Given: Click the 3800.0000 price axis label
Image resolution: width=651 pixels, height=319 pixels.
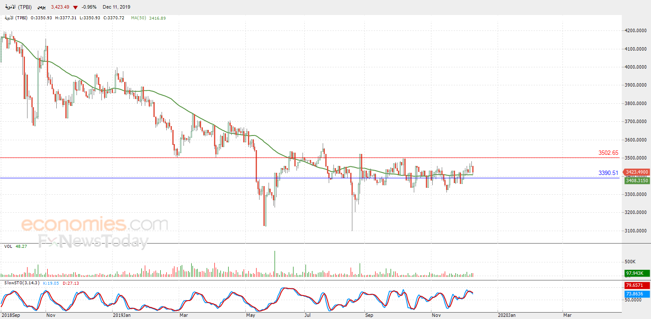Looking at the screenshot, I should 636,103.
